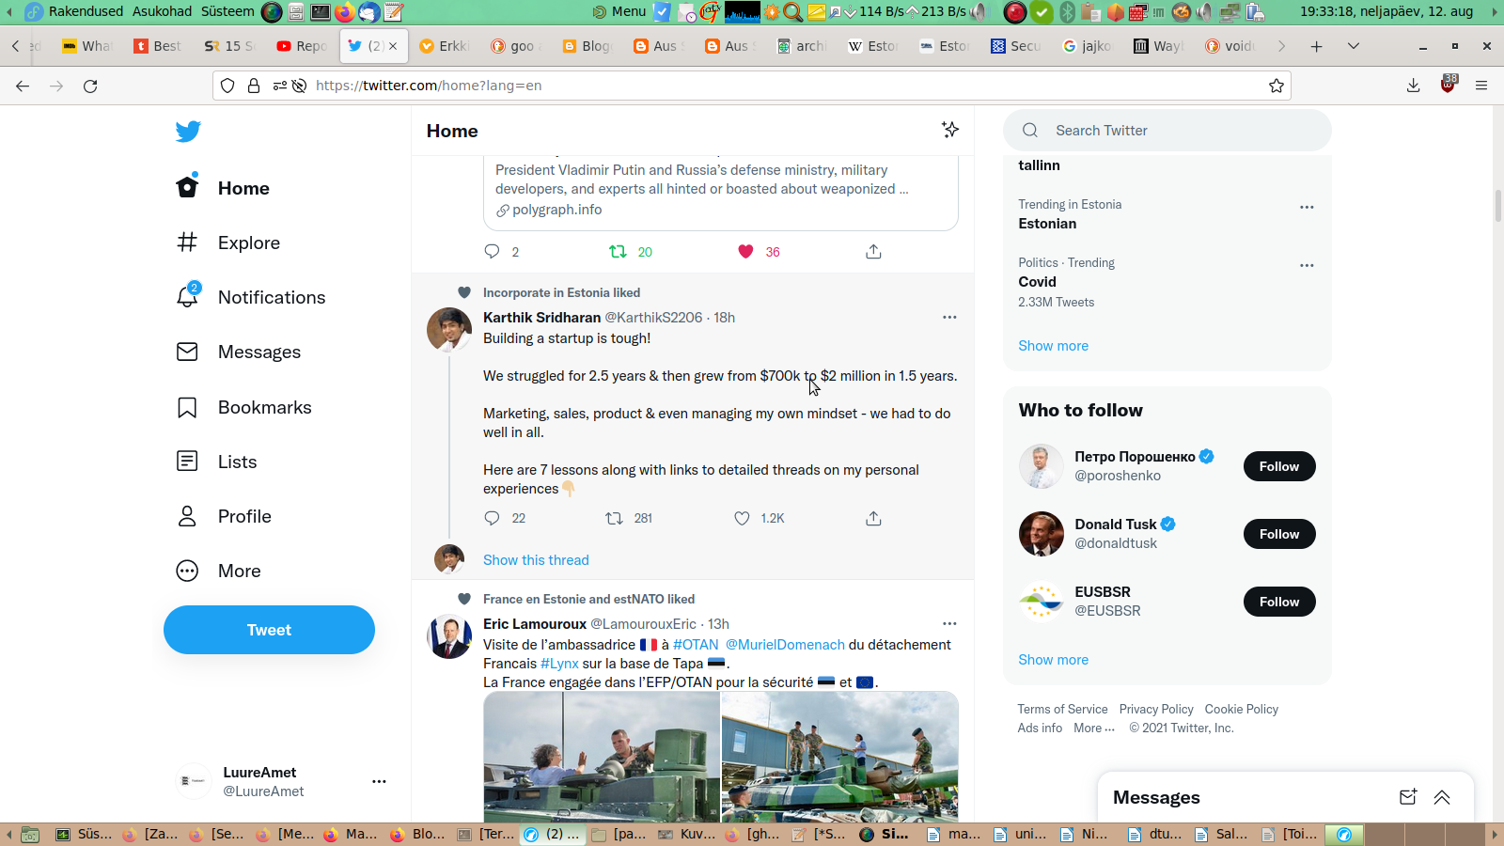Go back in browser history
1504x846 pixels.
click(x=23, y=86)
